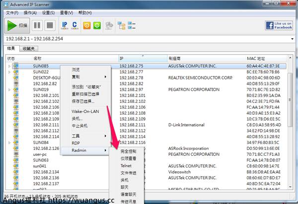Sort by the 名称 column header
Screen dimensions: 298x204
coord(75,58)
